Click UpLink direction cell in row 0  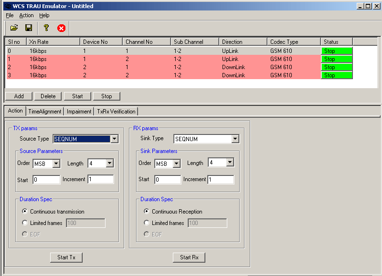(x=230, y=51)
